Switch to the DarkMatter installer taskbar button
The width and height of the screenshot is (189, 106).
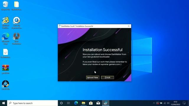point(106,103)
